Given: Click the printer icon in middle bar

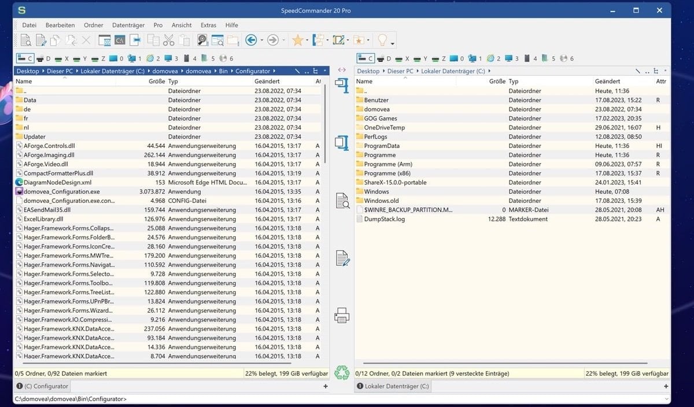Looking at the screenshot, I should click(x=342, y=315).
